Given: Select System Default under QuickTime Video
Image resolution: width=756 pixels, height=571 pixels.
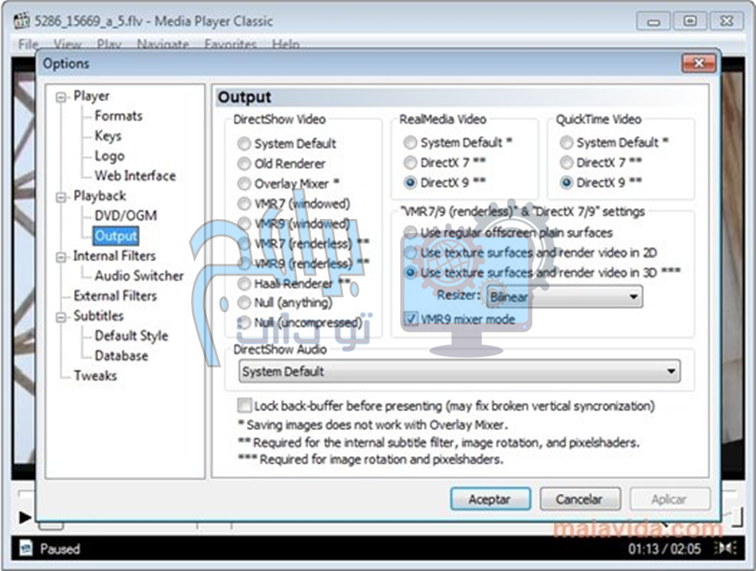Looking at the screenshot, I should click(x=566, y=143).
